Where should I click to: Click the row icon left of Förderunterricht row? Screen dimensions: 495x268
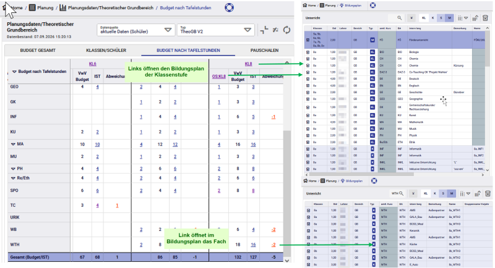[x=308, y=40]
